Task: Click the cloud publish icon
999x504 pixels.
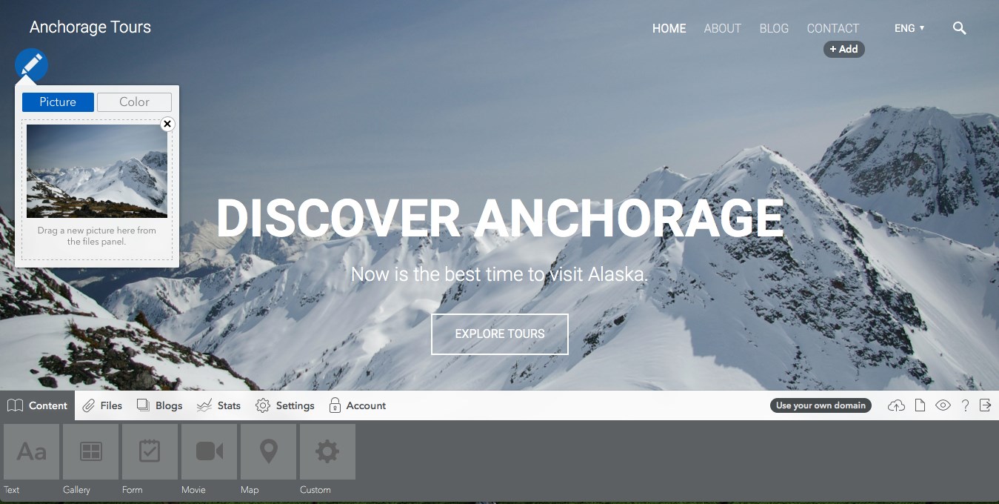Action: point(896,405)
